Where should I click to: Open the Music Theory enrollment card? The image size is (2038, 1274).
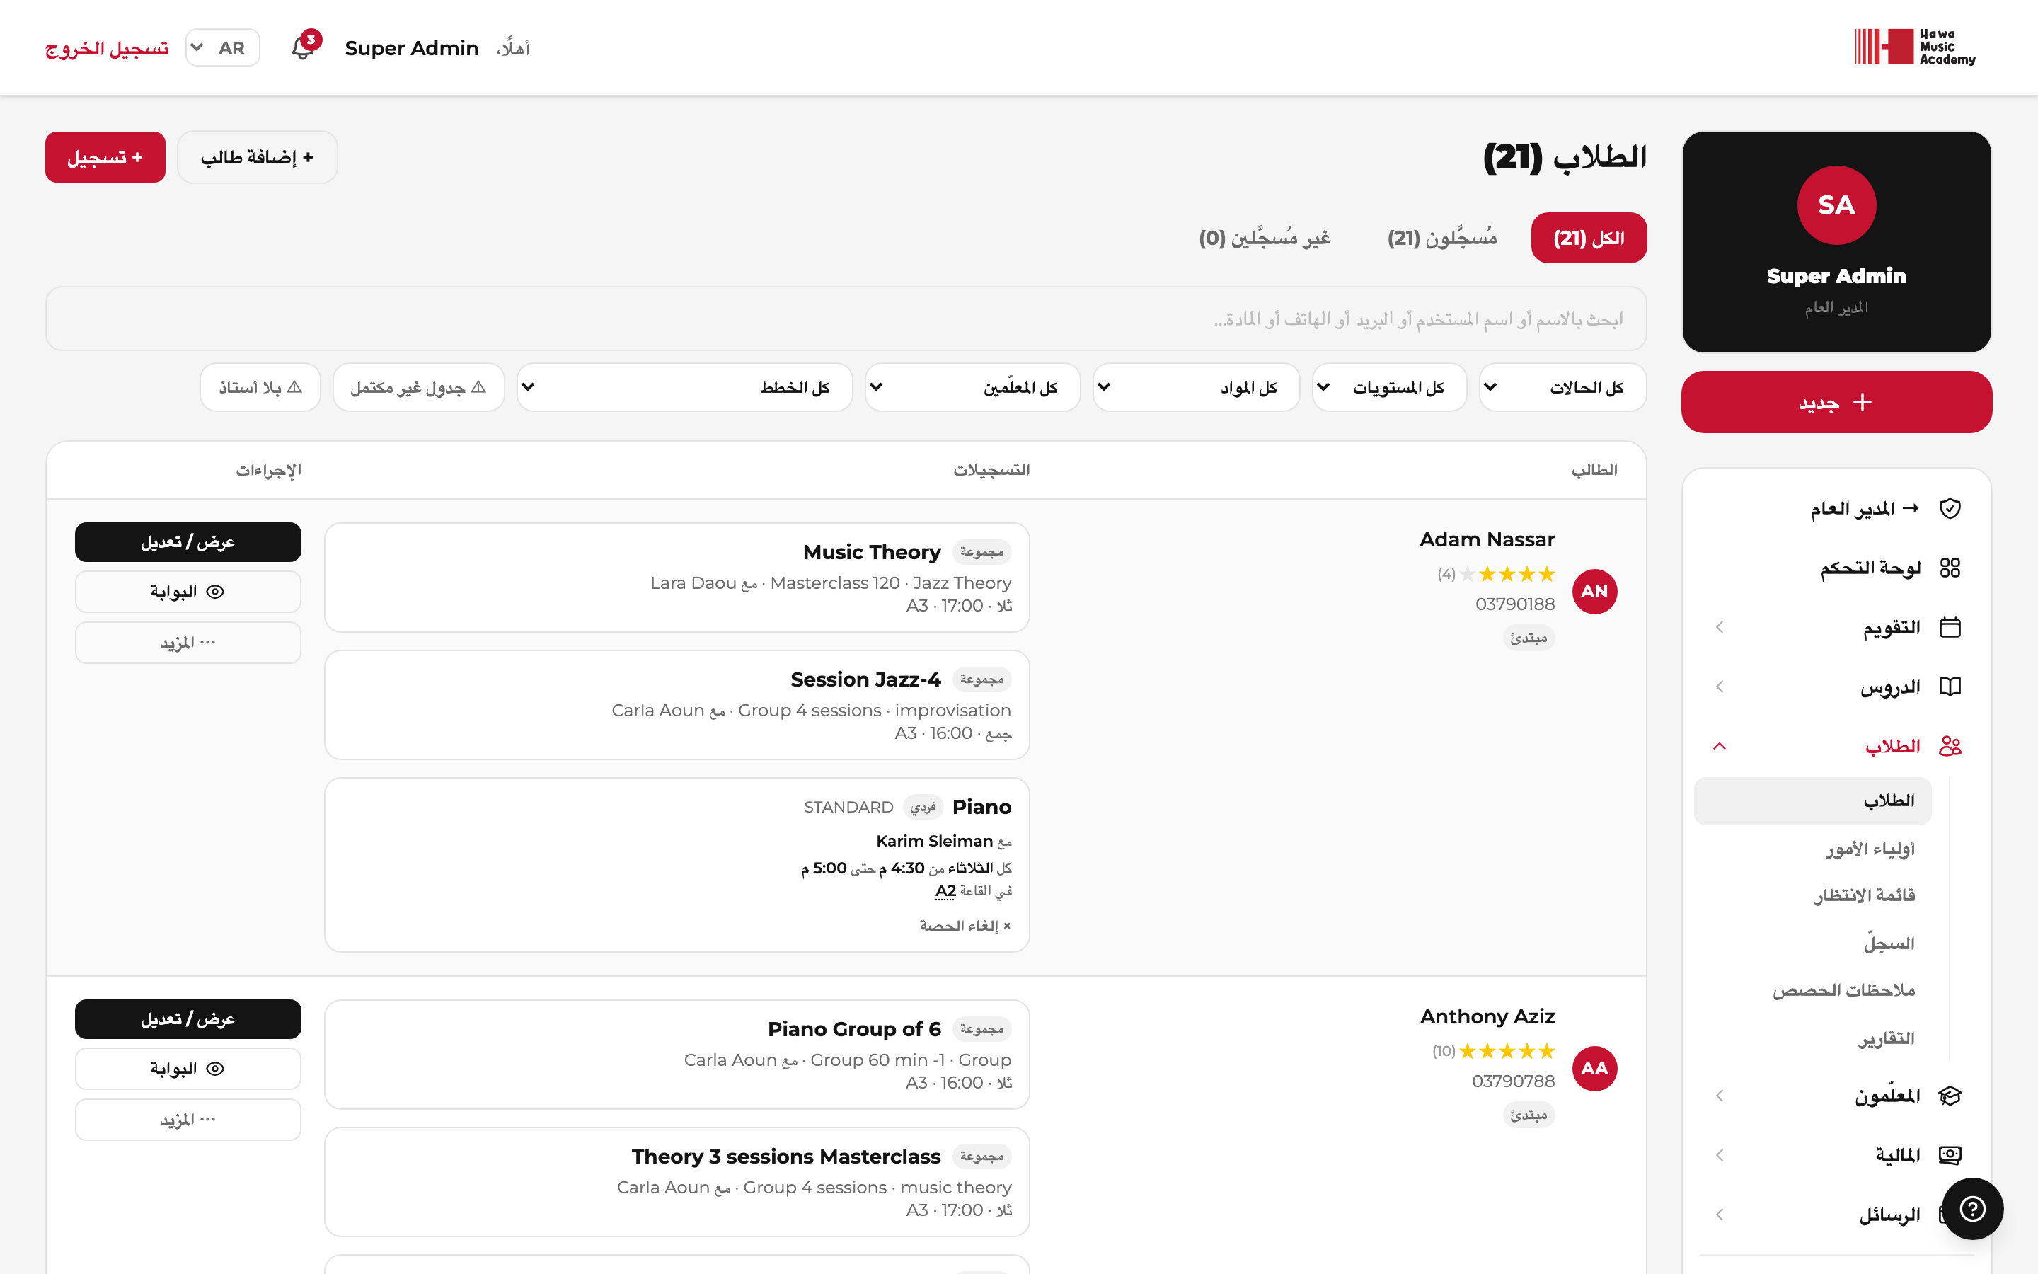click(677, 577)
